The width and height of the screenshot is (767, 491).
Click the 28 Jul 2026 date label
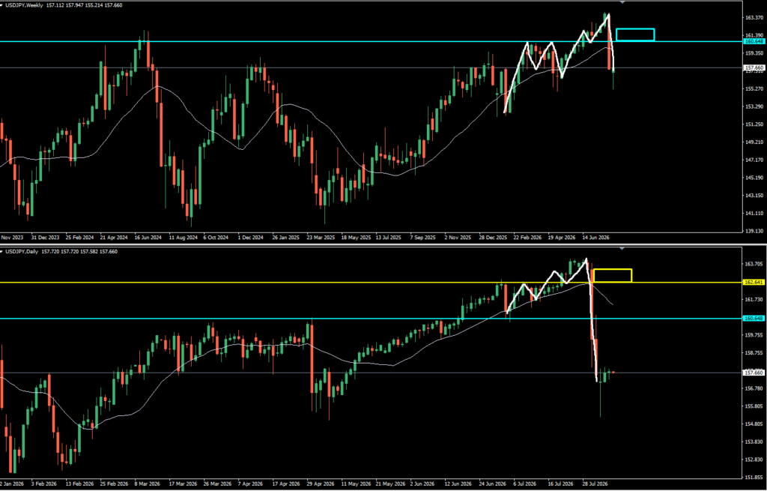click(595, 484)
